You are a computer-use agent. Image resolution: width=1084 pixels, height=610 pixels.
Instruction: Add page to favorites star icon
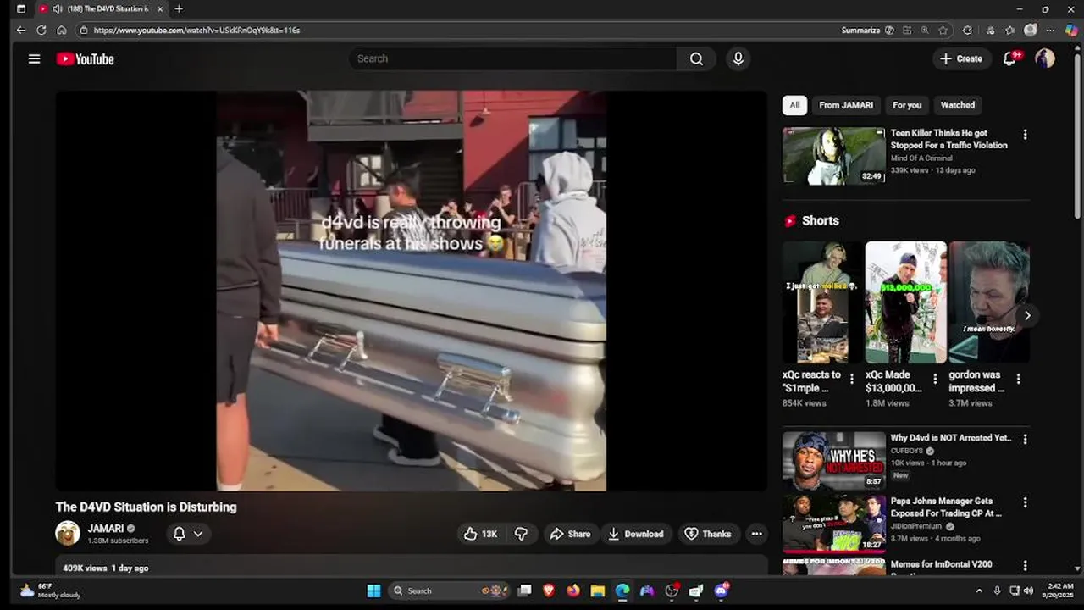(x=943, y=30)
